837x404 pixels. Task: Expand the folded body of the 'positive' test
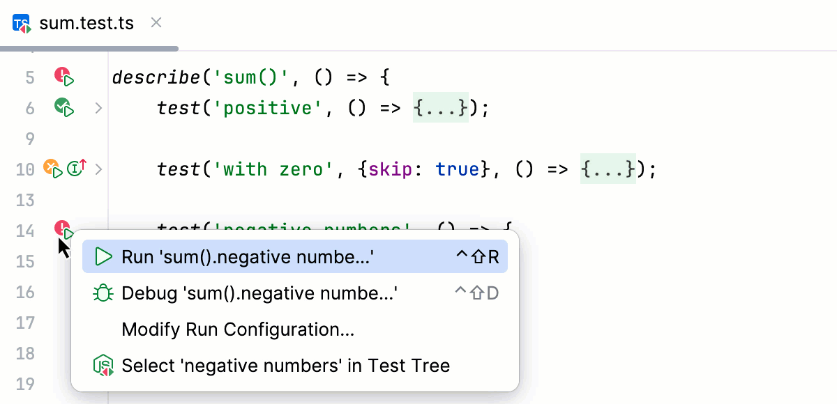tap(98, 108)
